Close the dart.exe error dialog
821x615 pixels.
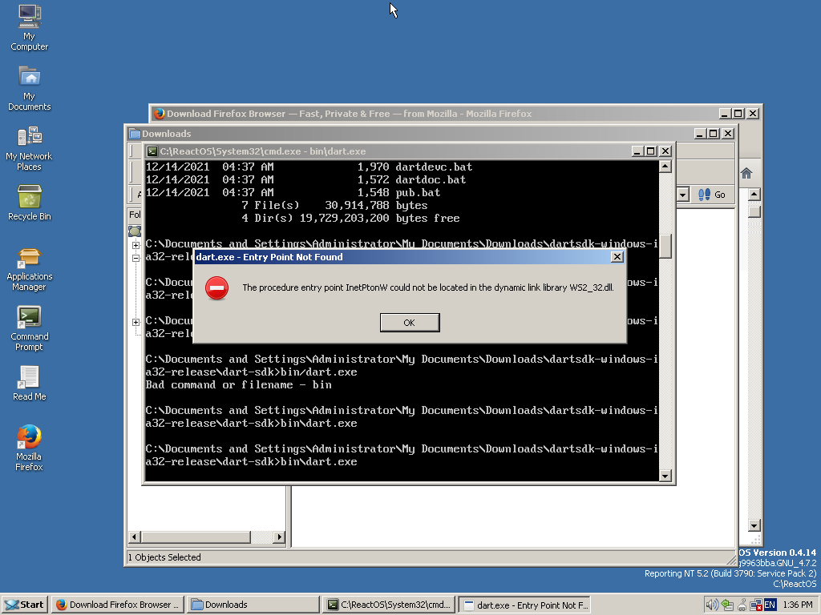(617, 257)
